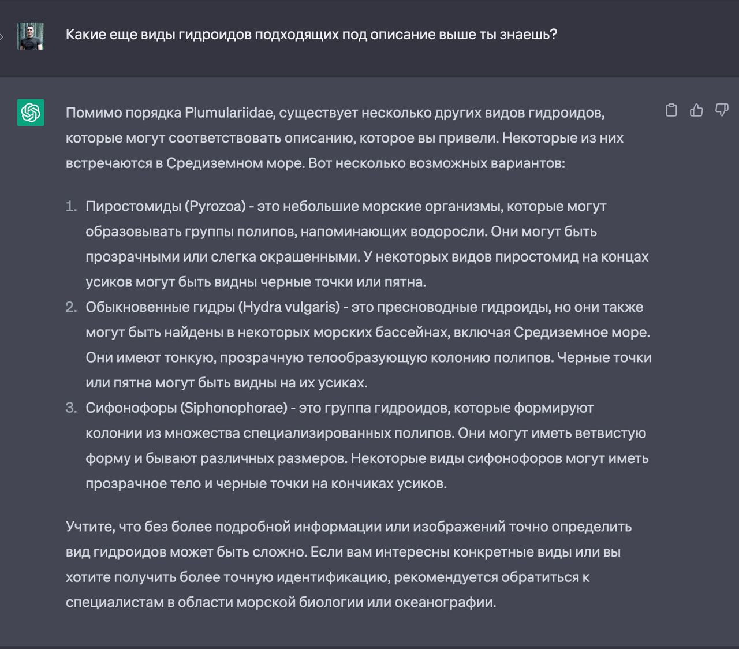Click the chevron arrow at left edge
Viewport: 739px width, 649px height.
(2, 37)
